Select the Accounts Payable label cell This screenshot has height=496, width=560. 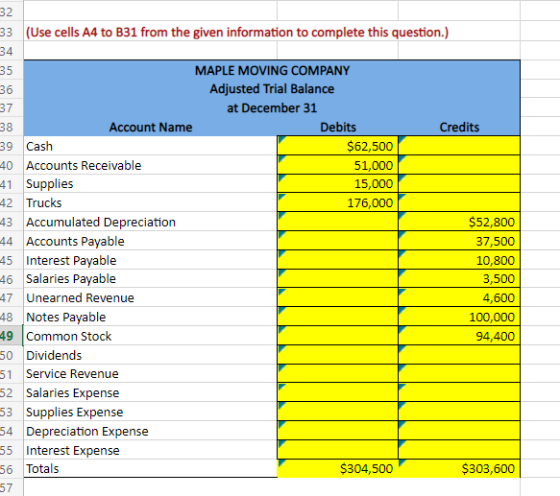(150, 241)
